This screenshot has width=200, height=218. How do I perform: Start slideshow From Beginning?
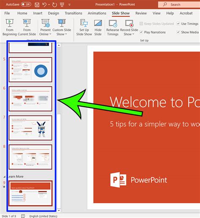click(x=10, y=27)
